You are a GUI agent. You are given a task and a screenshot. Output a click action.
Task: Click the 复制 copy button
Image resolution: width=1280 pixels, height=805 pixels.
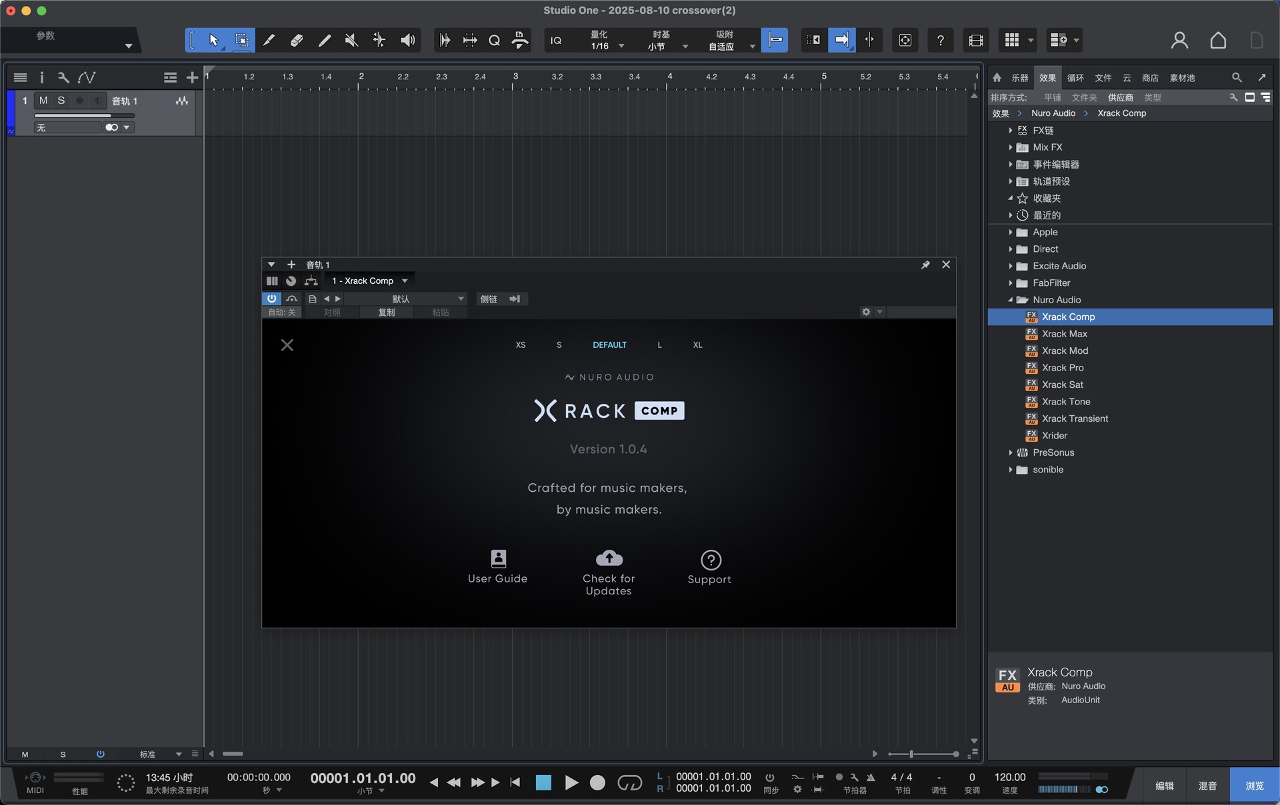coord(387,312)
